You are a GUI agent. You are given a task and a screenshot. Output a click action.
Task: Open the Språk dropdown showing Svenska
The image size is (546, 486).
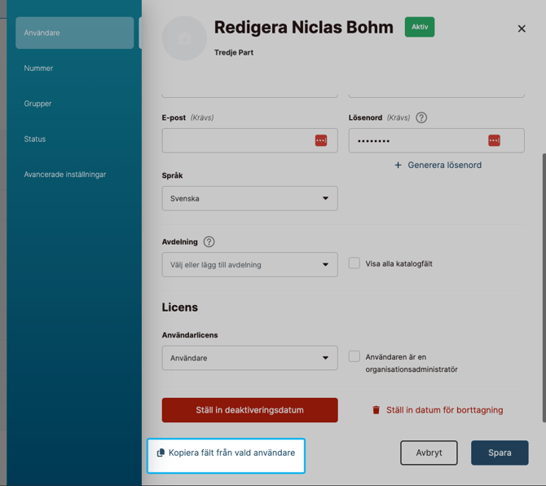(x=249, y=198)
